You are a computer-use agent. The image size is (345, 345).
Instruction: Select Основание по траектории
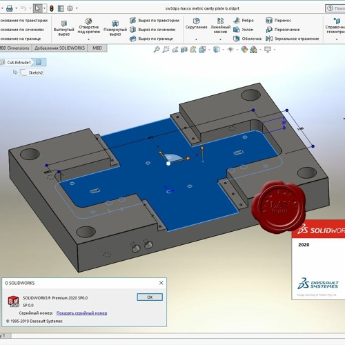[x=23, y=21]
